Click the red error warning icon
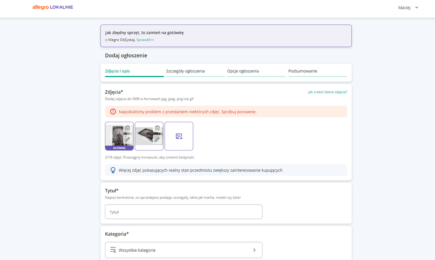The height and width of the screenshot is (260, 435). point(113,112)
